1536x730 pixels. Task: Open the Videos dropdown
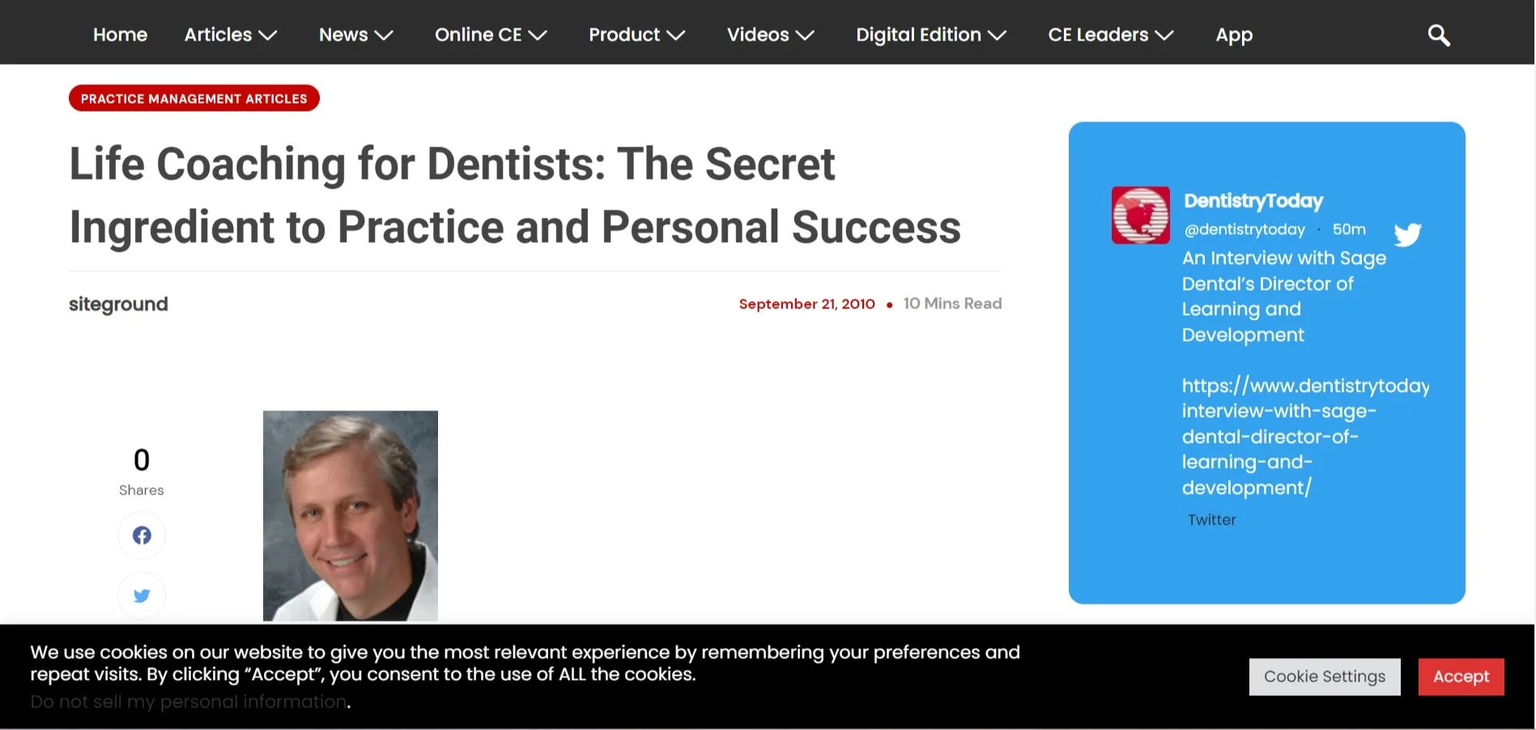click(771, 35)
